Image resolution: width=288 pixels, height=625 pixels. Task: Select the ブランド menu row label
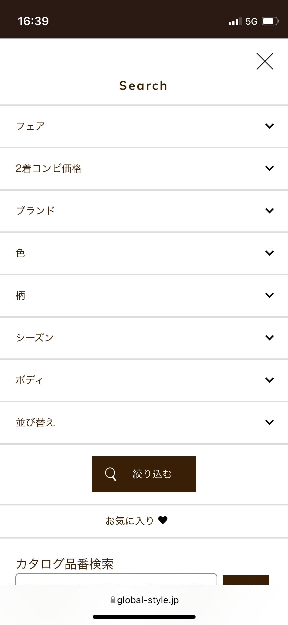coord(35,211)
